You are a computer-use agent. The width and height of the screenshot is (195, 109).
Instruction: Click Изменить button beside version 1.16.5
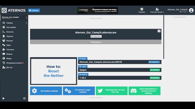(x=155, y=78)
